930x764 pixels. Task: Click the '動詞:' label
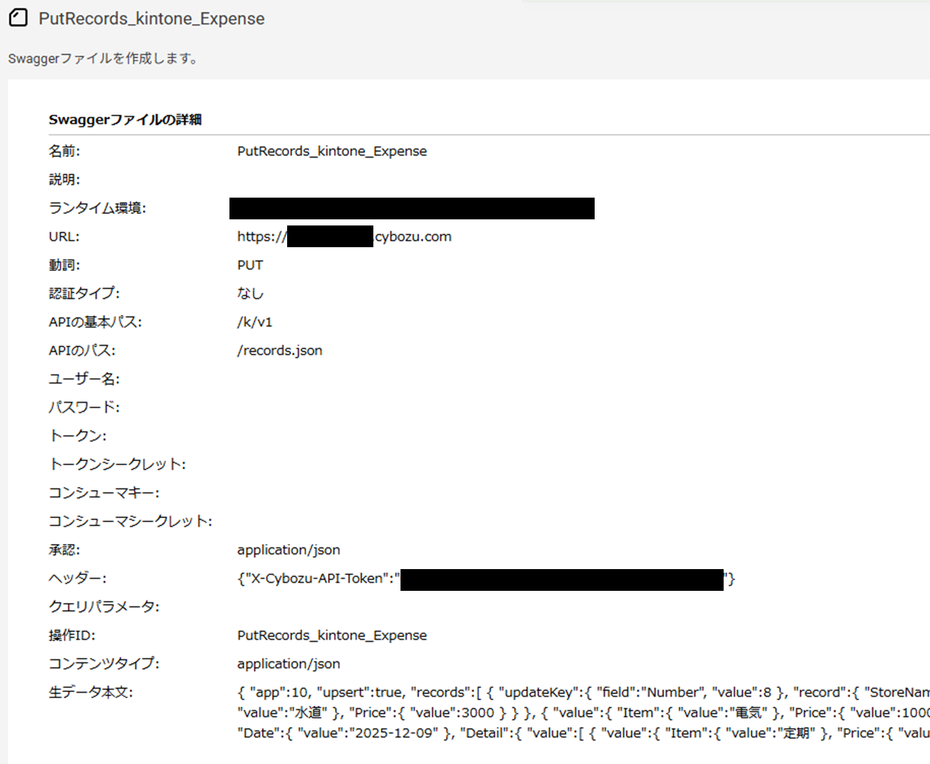[x=64, y=265]
